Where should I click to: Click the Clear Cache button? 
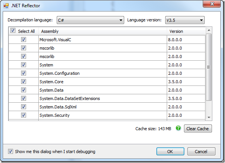[x=198, y=129]
